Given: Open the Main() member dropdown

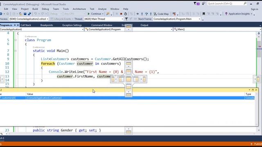Looking at the screenshot, I should [x=260, y=29].
